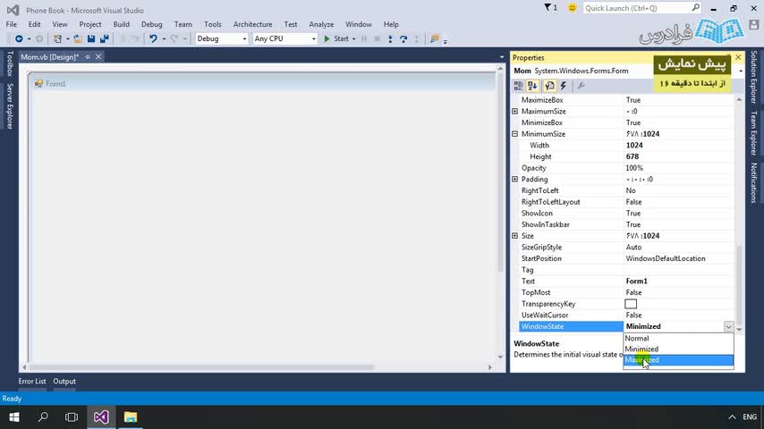Screen dimensions: 764x429
Task: Open File Explorer from the taskbar
Action: pyautogui.click(x=131, y=416)
